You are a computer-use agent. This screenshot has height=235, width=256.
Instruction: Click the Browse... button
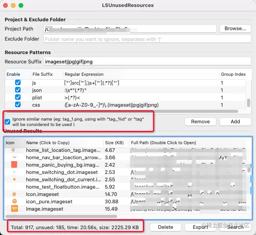(x=235, y=29)
